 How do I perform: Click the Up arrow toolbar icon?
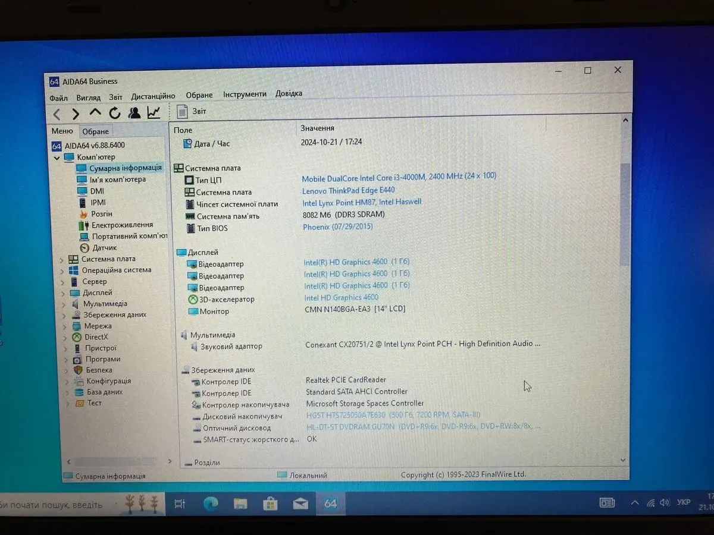pyautogui.click(x=95, y=113)
